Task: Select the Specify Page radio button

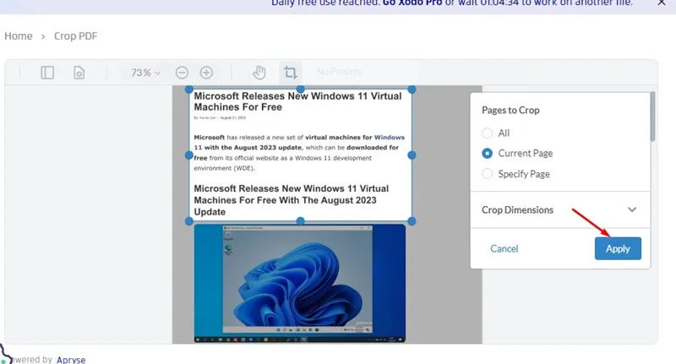Action: [x=488, y=174]
